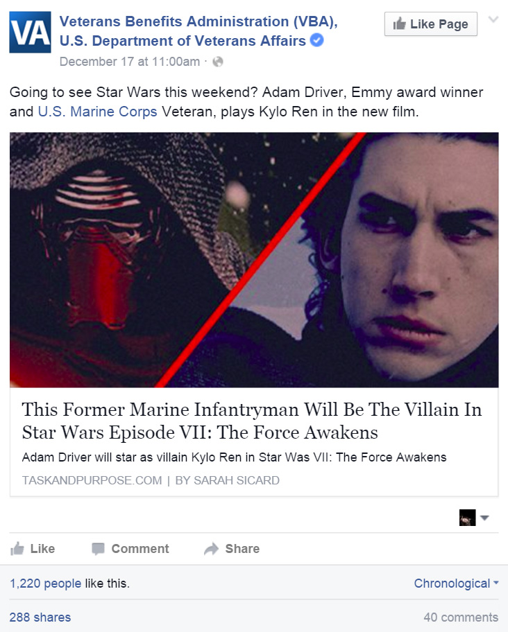The width and height of the screenshot is (508, 632).
Task: Expand the post-as identity dropdown arrow
Action: (x=484, y=518)
